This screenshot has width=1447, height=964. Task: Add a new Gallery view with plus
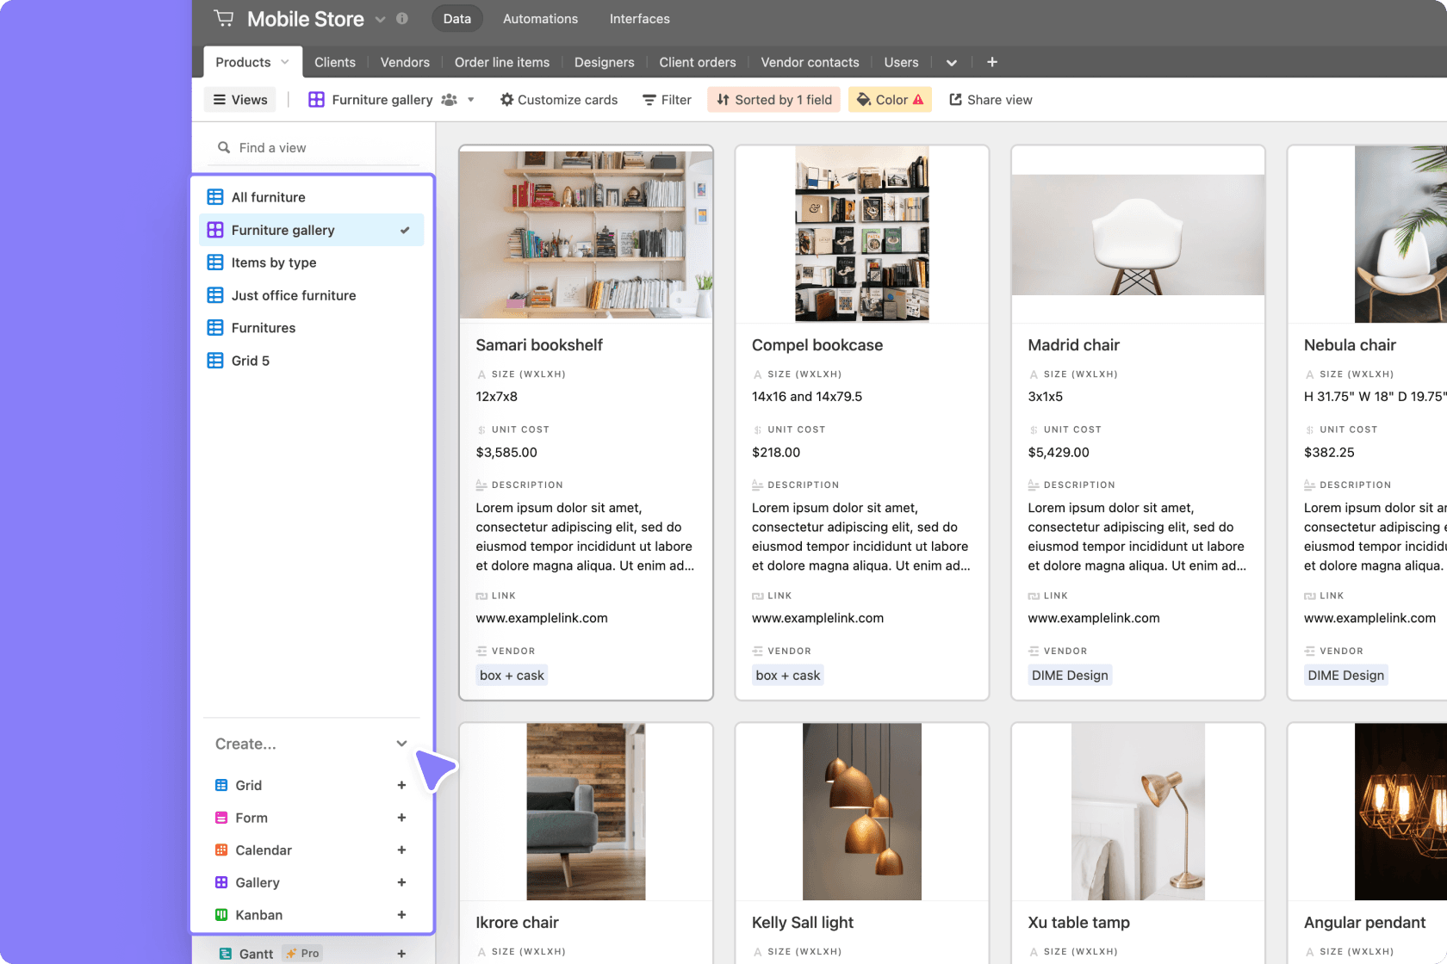click(x=401, y=882)
